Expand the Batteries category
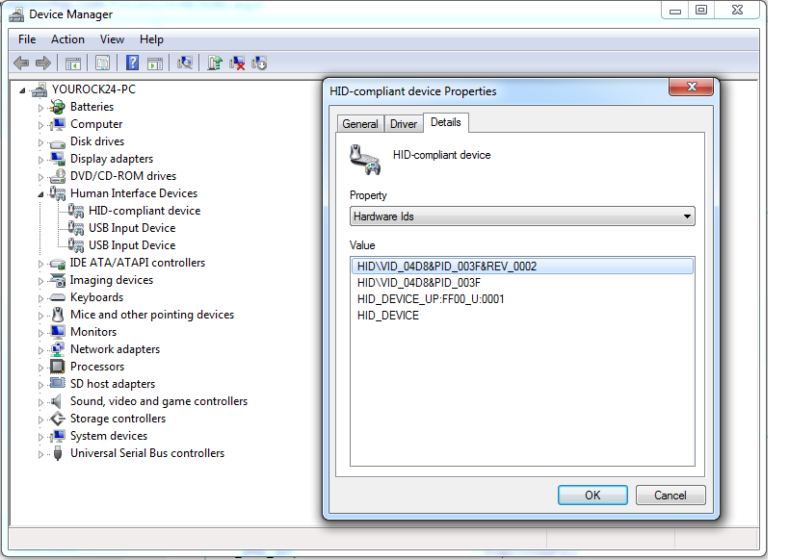The image size is (789, 560). click(41, 108)
